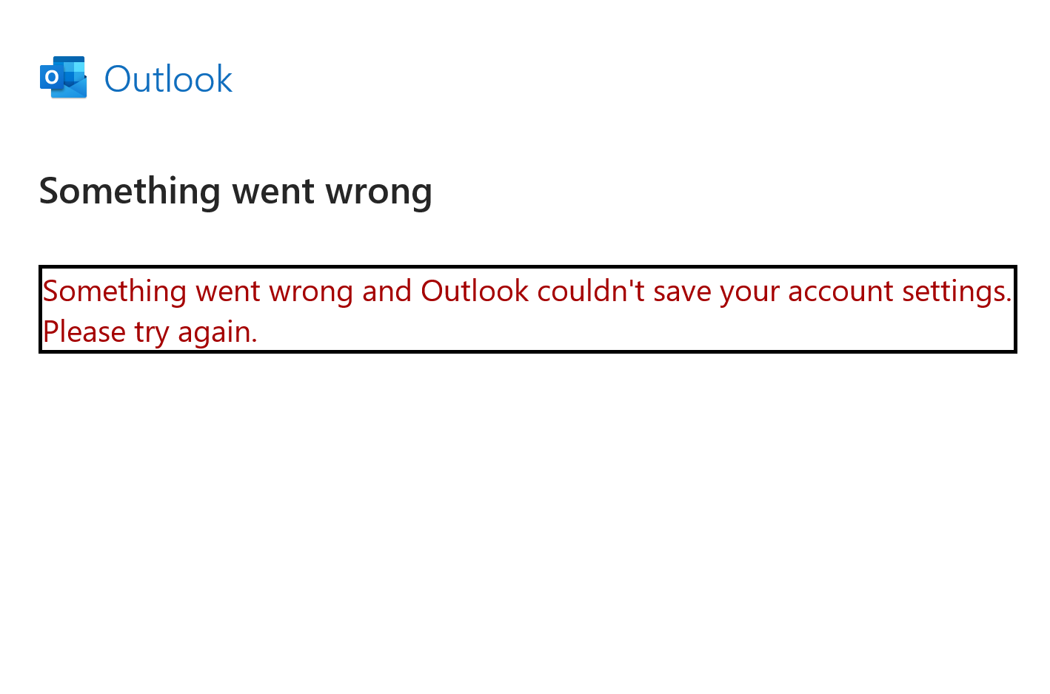
Task: Click the word 'went' in bold heading
Action: coord(273,191)
